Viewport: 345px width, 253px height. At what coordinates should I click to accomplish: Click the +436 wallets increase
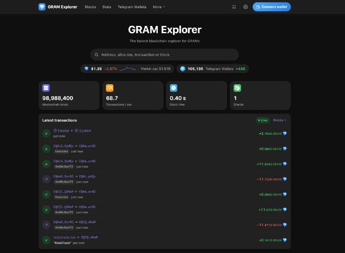[240, 69]
